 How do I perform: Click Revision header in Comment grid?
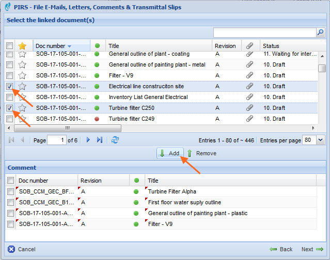tap(104, 181)
